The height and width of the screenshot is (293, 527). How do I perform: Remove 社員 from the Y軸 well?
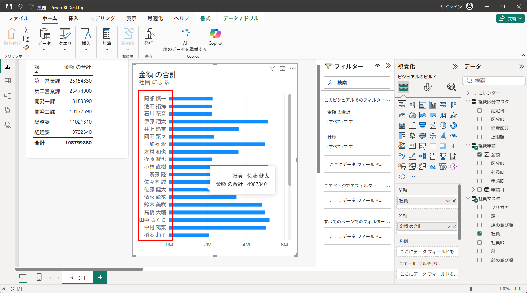click(x=454, y=201)
